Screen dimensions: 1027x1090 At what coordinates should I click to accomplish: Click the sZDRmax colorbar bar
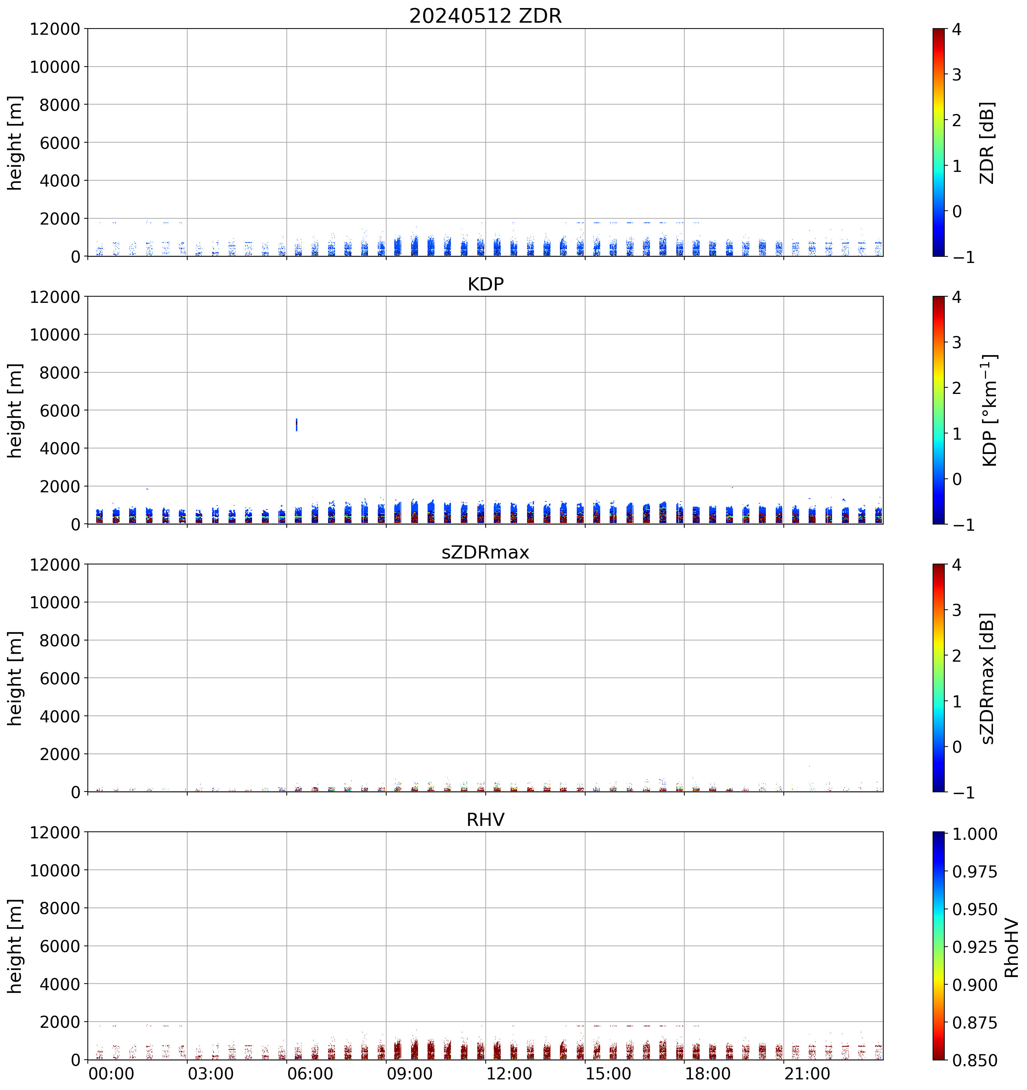pyautogui.click(x=938, y=678)
